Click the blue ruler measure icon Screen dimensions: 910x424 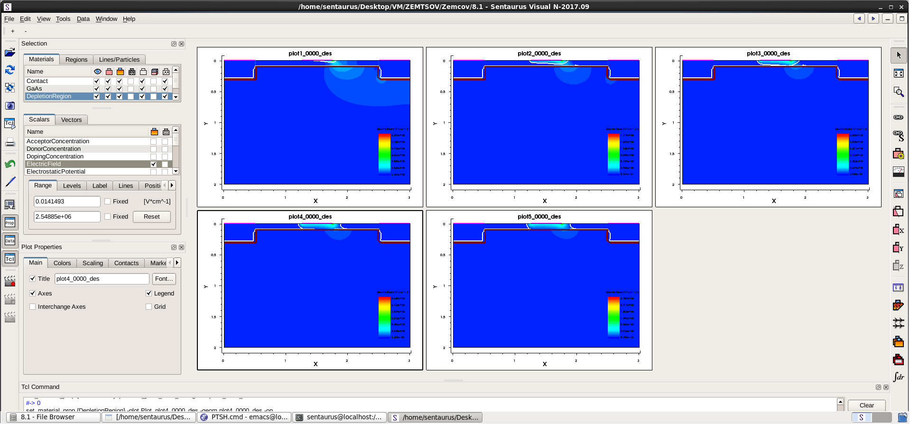(899, 287)
